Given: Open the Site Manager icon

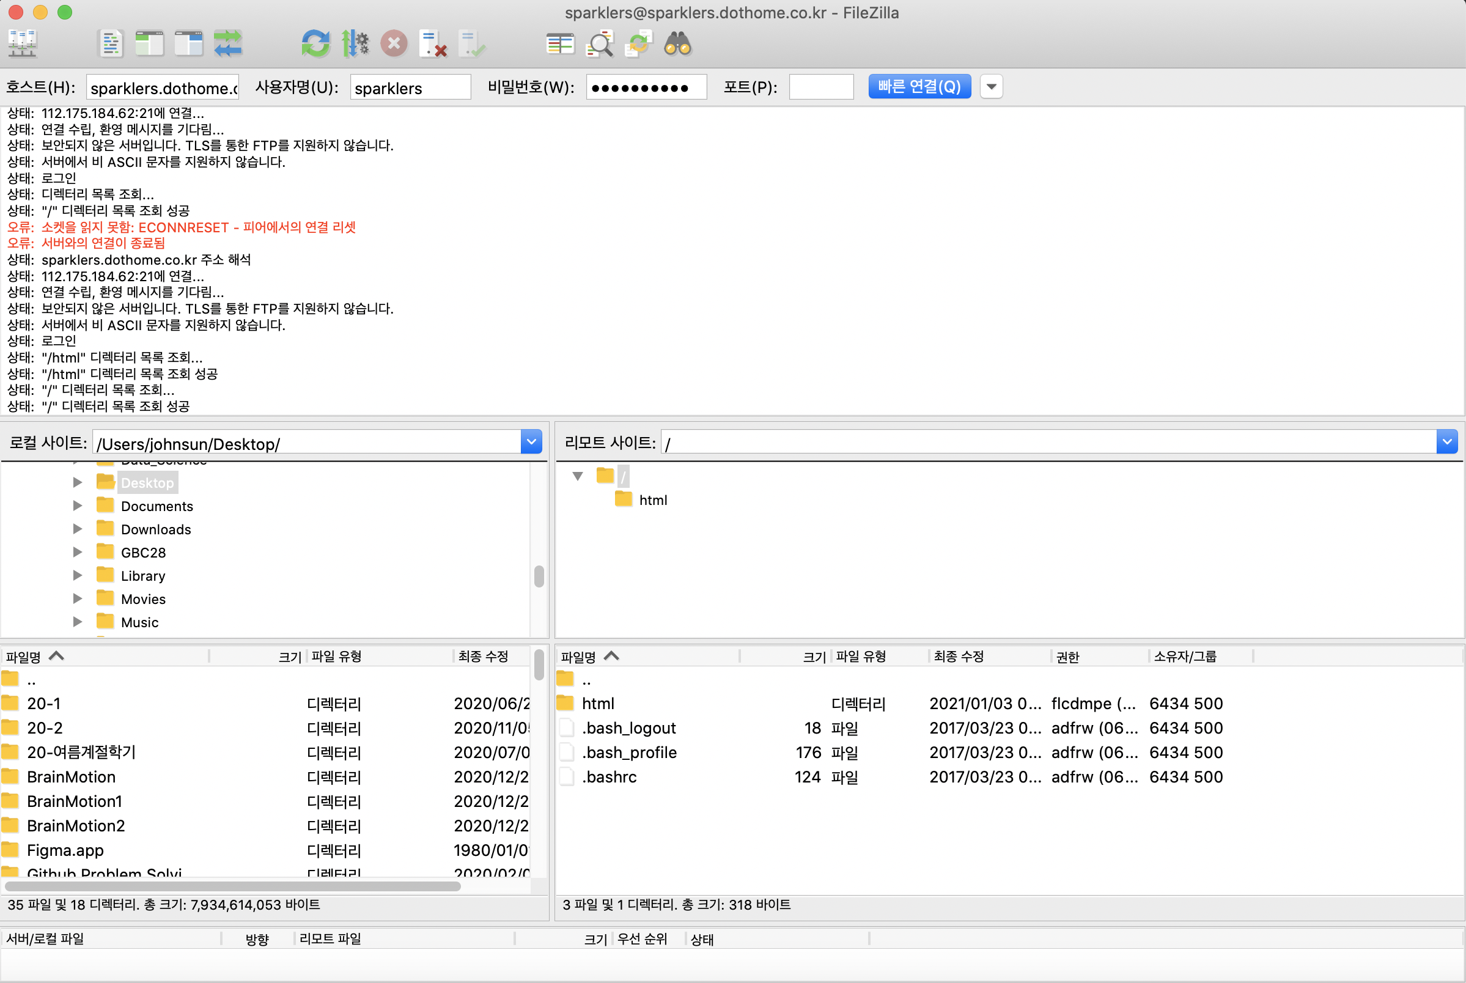Looking at the screenshot, I should tap(23, 44).
